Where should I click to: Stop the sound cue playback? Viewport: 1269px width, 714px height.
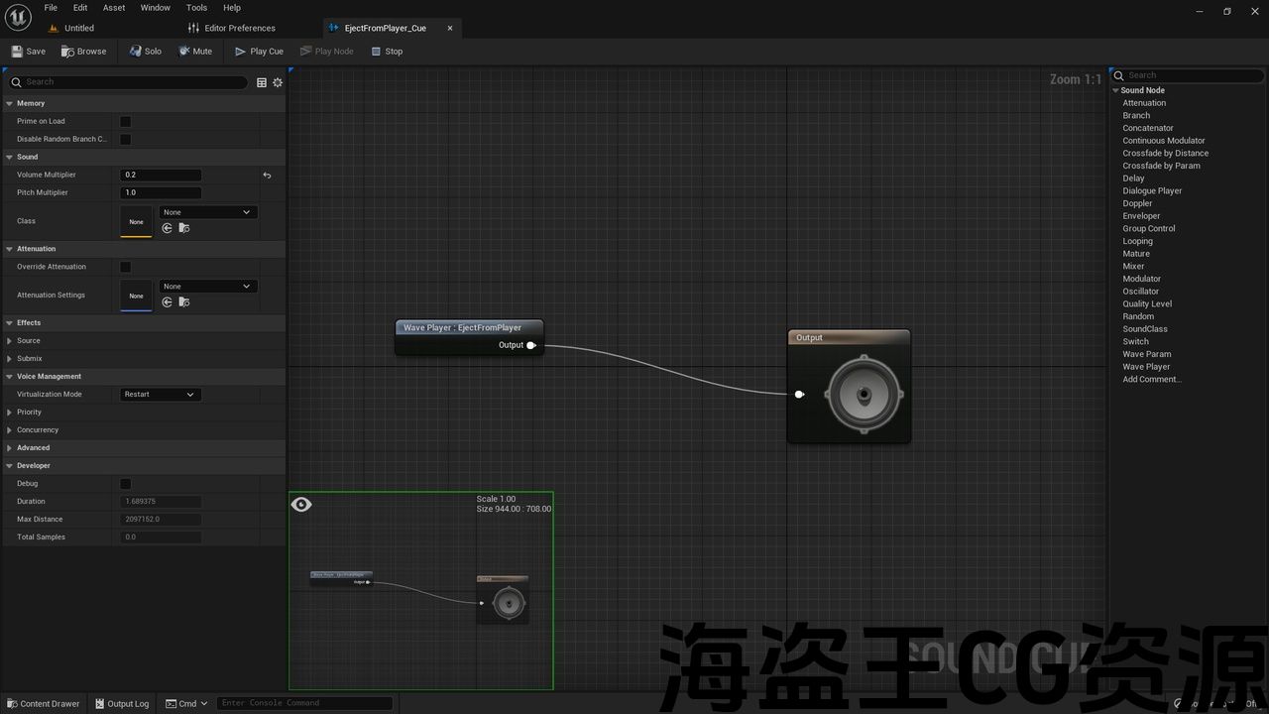[377, 52]
